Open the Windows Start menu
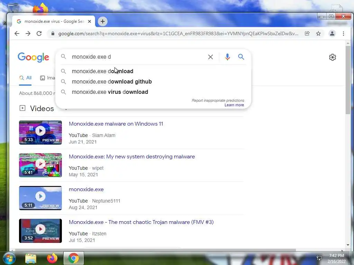354x265 pixels. coord(9,258)
